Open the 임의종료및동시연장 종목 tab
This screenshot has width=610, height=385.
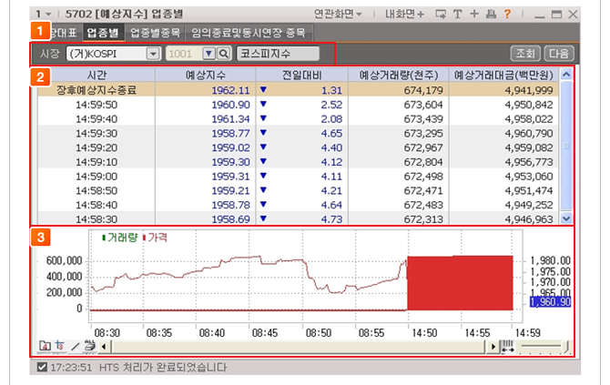[x=249, y=33]
